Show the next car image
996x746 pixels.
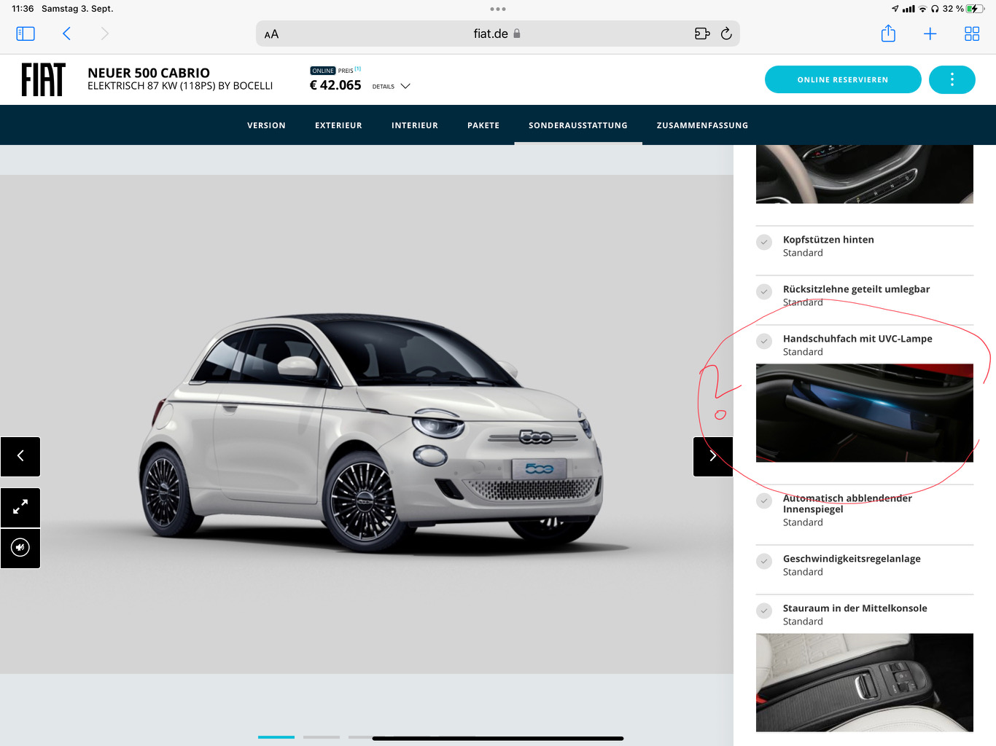(x=712, y=456)
